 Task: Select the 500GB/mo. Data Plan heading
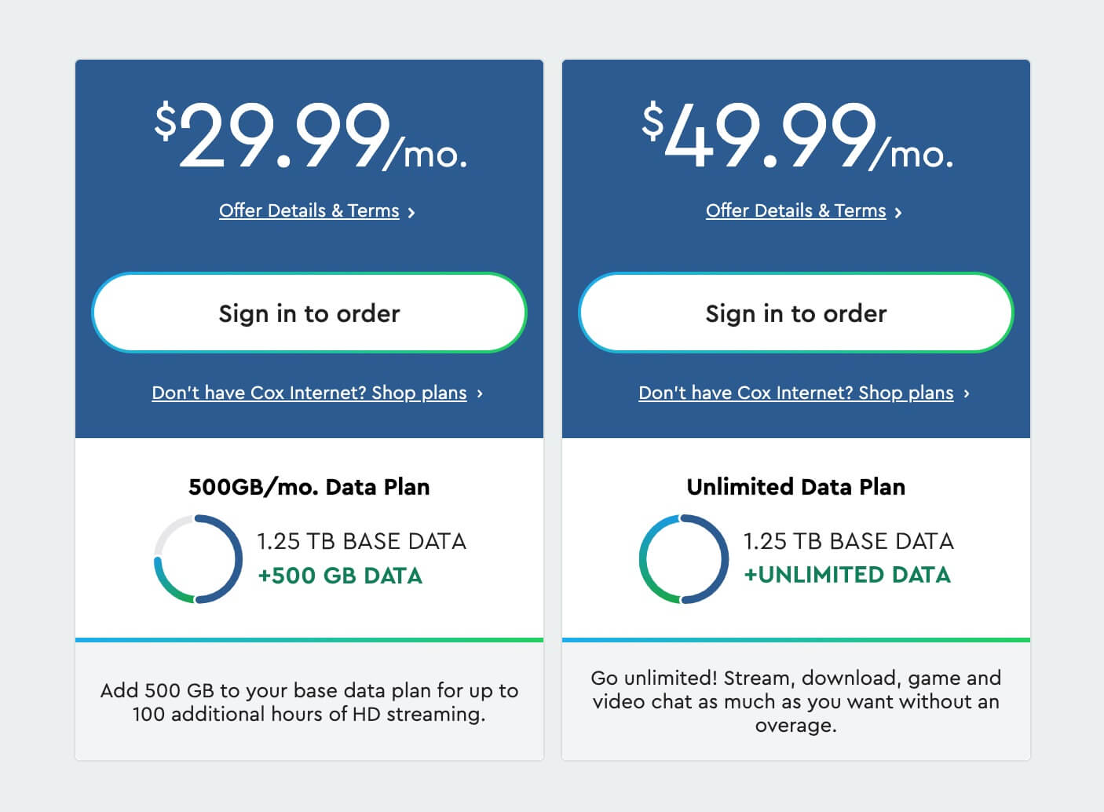309,487
